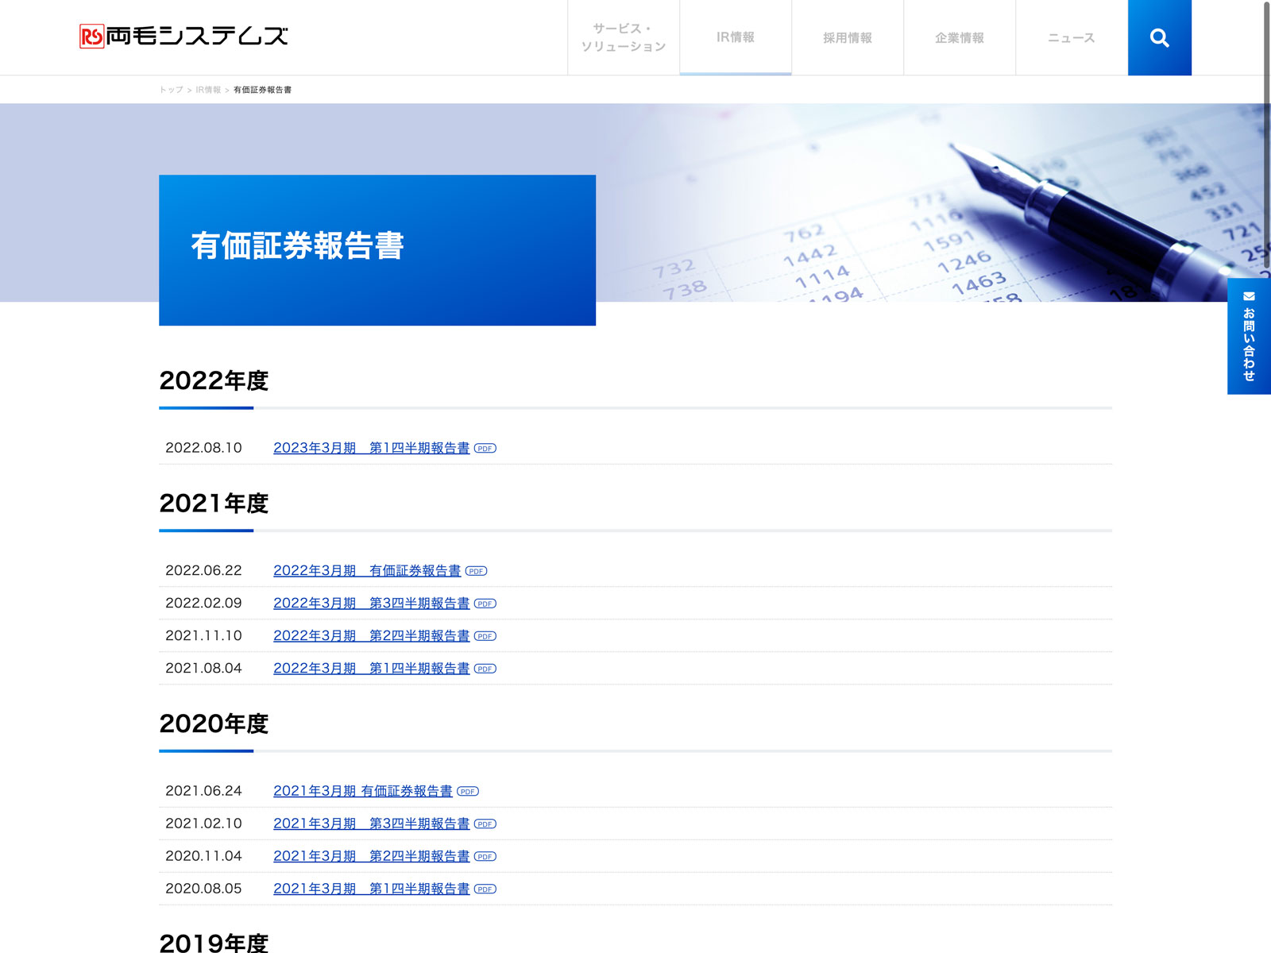This screenshot has width=1271, height=953.
Task: Click the Ryomo Systems logo
Action: 184,37
